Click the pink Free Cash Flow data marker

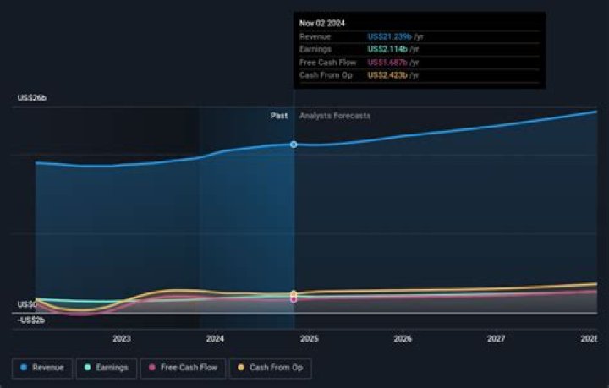pyautogui.click(x=294, y=299)
